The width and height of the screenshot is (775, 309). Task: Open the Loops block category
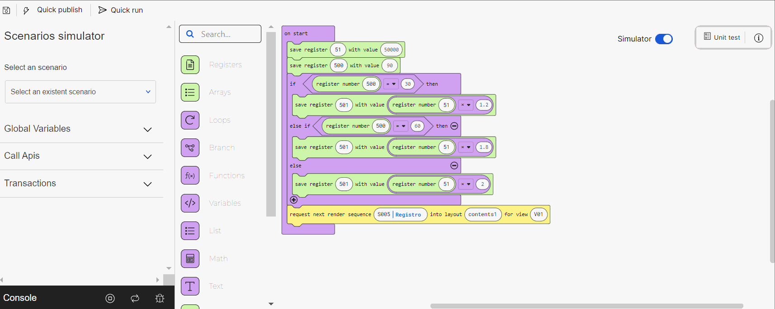190,120
